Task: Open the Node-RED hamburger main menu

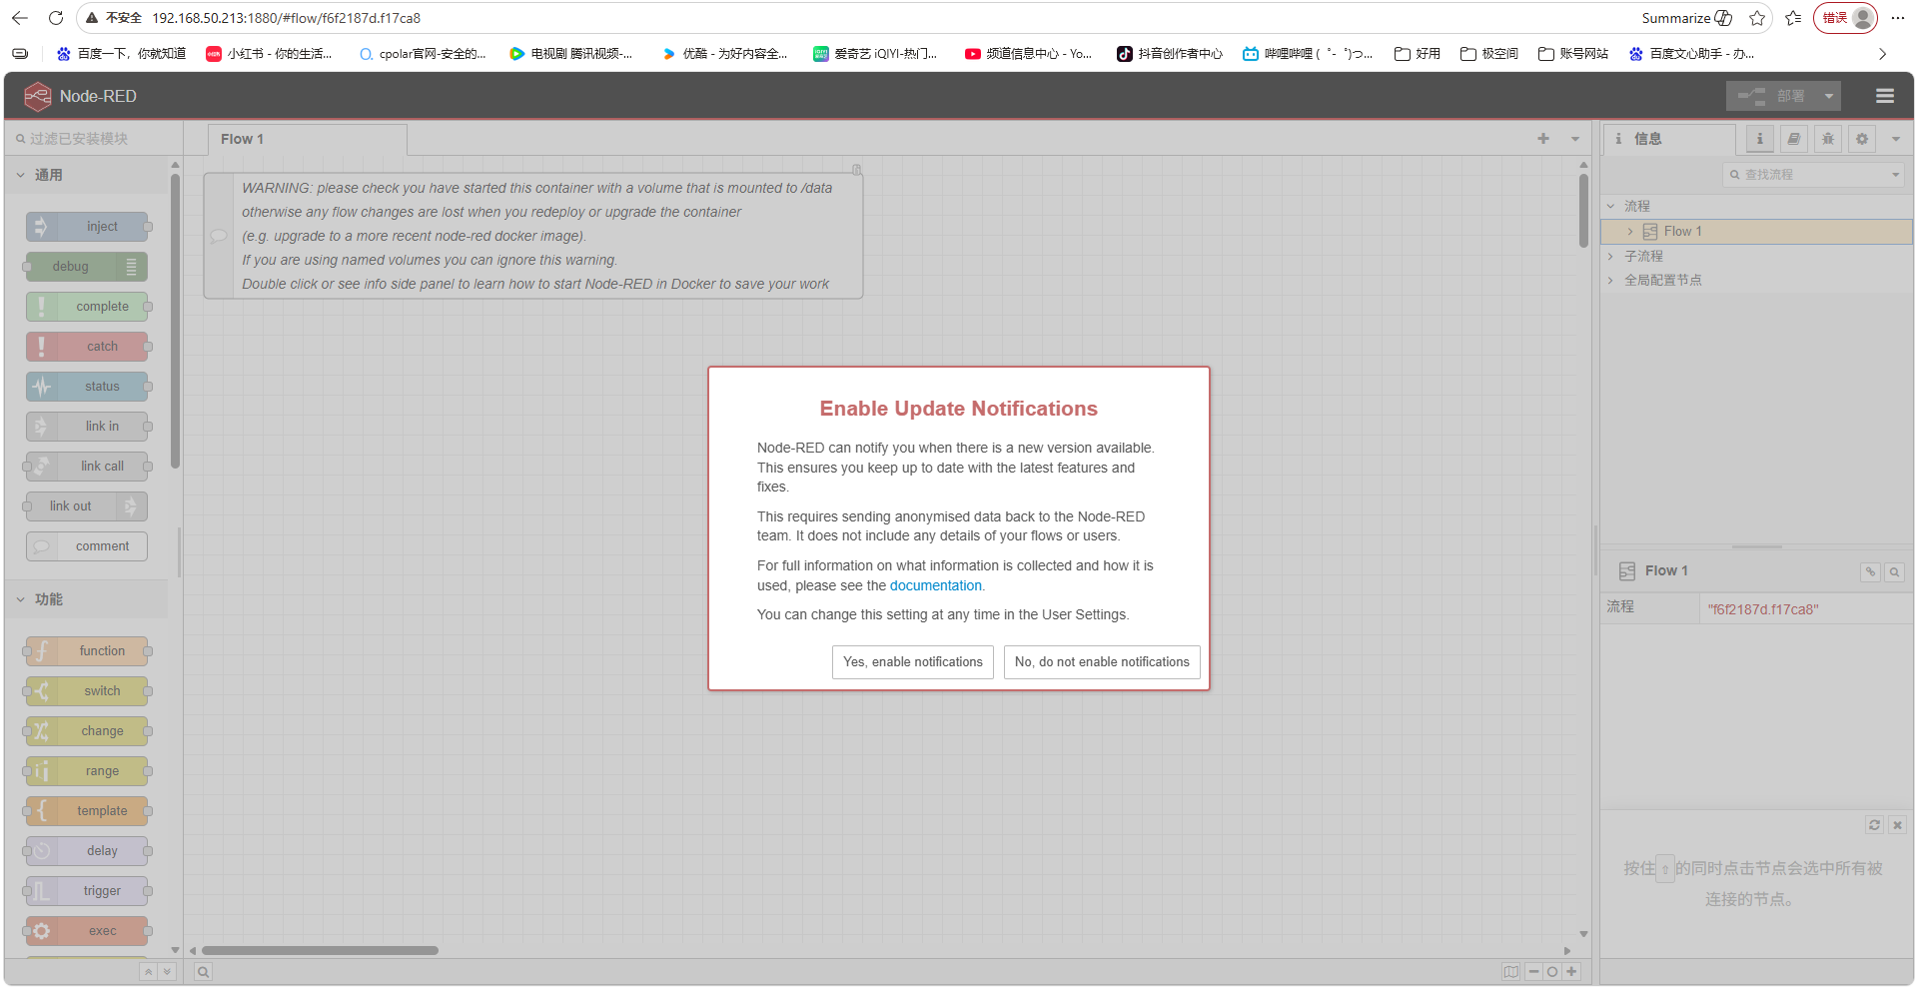Action: tap(1885, 96)
